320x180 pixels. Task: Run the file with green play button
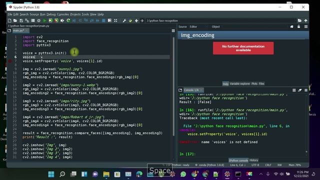point(44,20)
